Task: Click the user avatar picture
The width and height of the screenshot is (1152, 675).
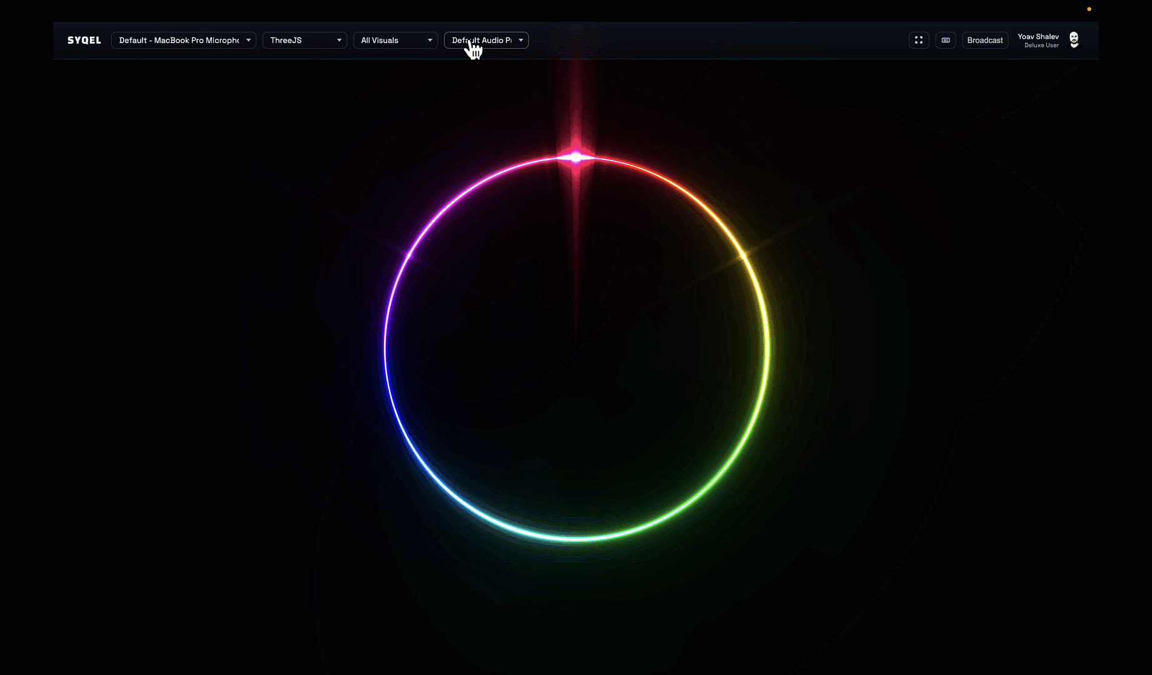Action: (1074, 40)
